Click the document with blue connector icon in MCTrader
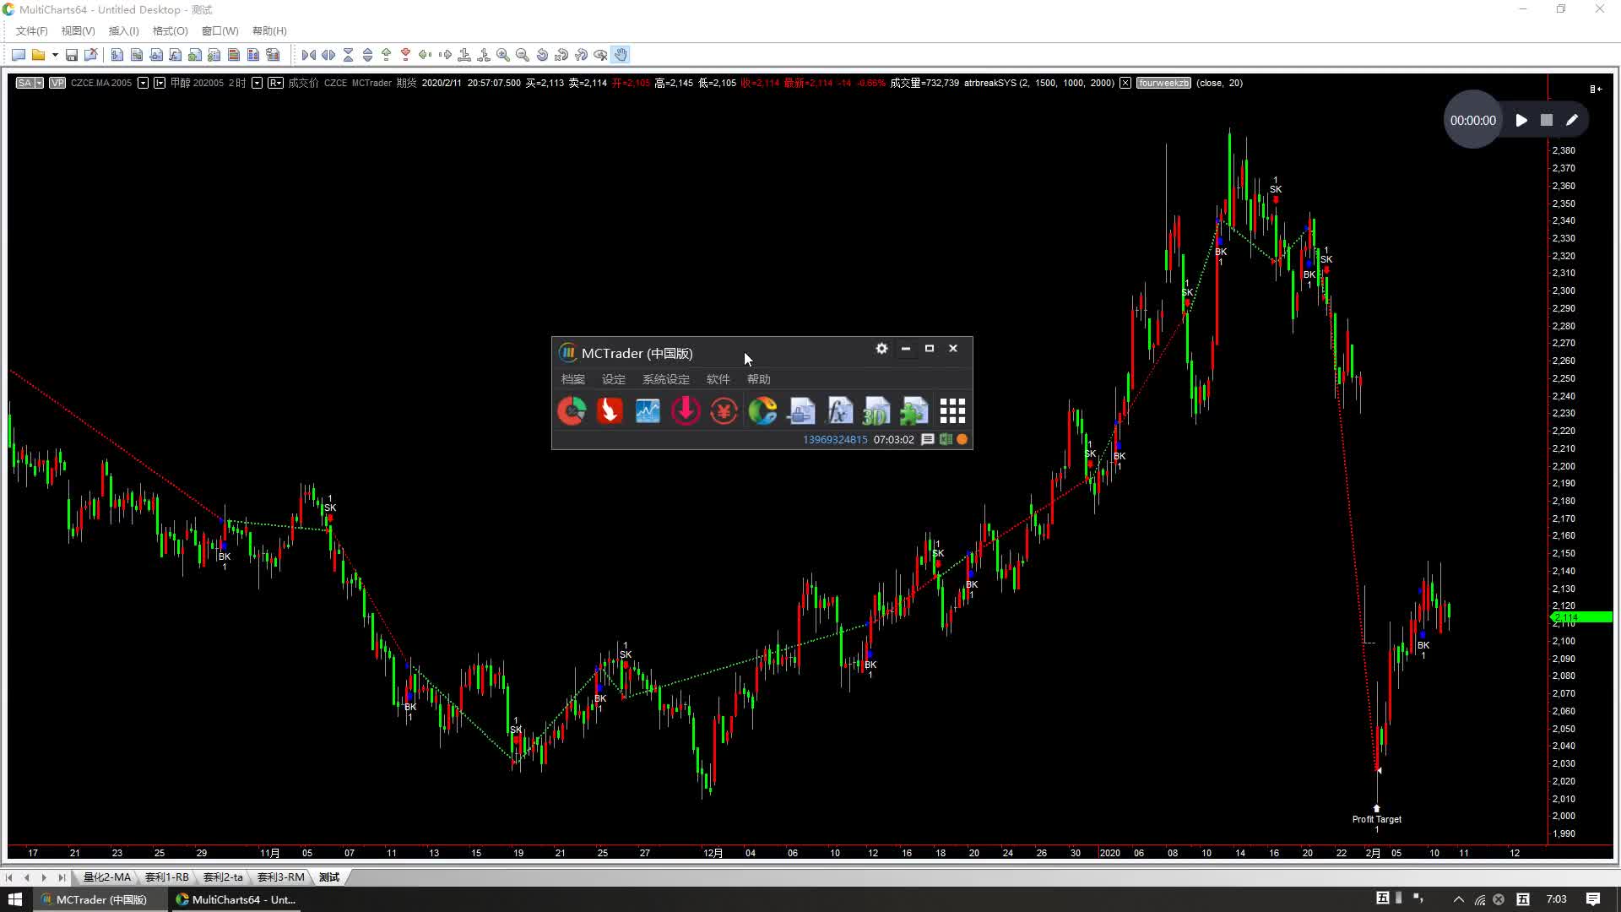Screen dimensions: 1621x912 [801, 411]
